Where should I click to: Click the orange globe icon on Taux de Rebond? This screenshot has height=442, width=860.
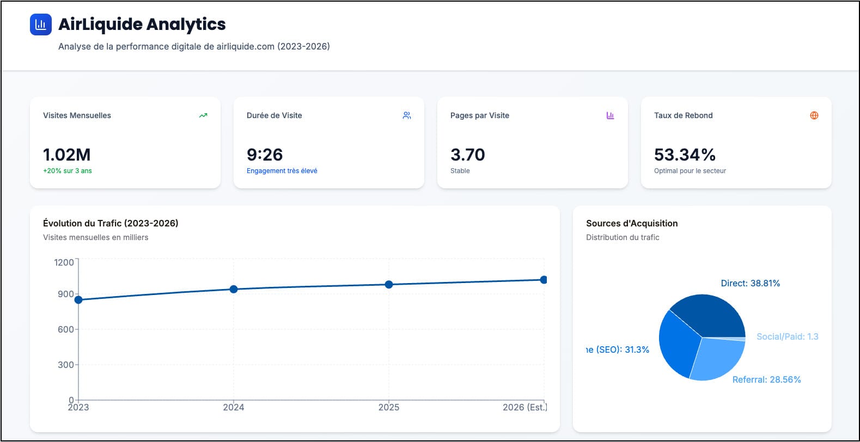[x=814, y=115]
